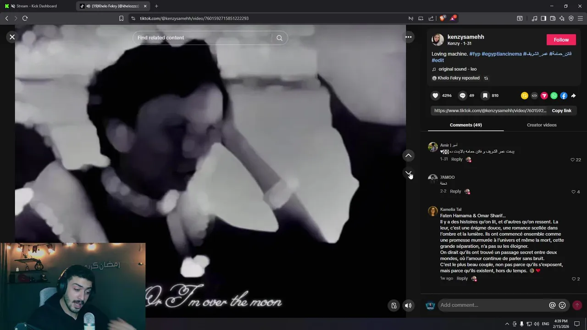Open 7AMOO's profile avatar

point(432,179)
